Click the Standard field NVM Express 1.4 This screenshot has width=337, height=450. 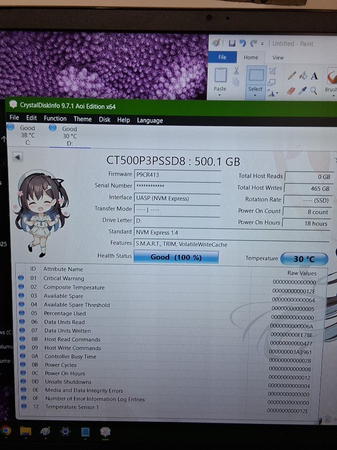coord(232,233)
